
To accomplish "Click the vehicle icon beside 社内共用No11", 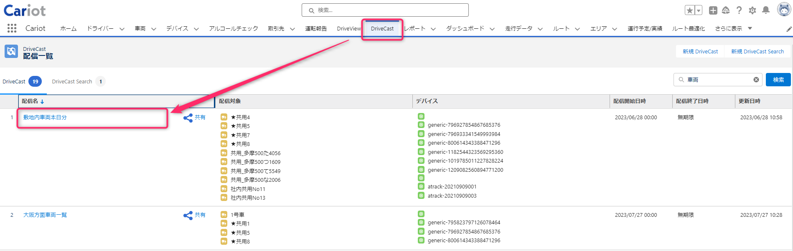I will pos(224,189).
